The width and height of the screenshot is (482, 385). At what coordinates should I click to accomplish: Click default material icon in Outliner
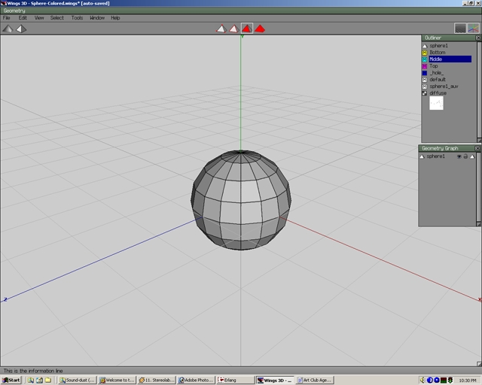425,80
